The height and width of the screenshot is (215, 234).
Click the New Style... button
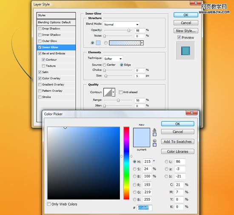pos(186,31)
